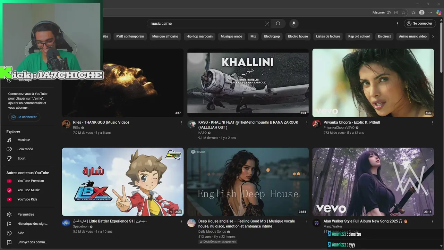Add page to favorites with star icon

[x=403, y=12]
